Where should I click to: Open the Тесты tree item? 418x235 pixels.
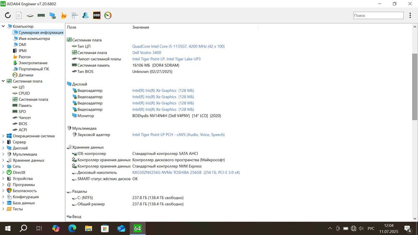(15, 209)
